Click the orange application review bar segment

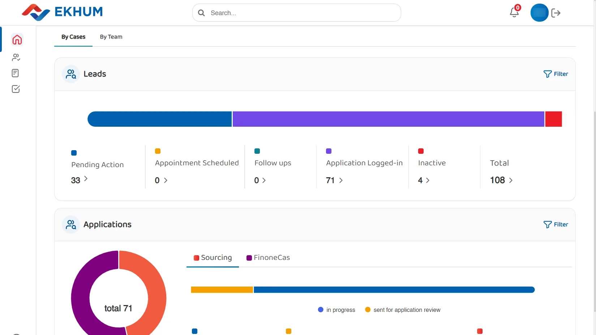point(222,290)
